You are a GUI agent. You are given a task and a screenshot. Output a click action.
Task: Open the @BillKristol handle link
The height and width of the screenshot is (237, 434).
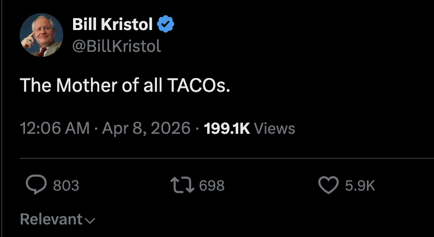[117, 46]
